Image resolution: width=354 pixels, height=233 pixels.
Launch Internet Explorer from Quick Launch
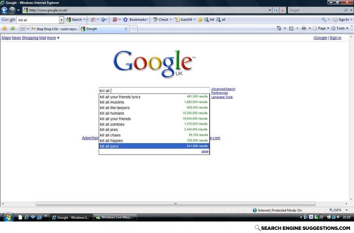point(27,217)
